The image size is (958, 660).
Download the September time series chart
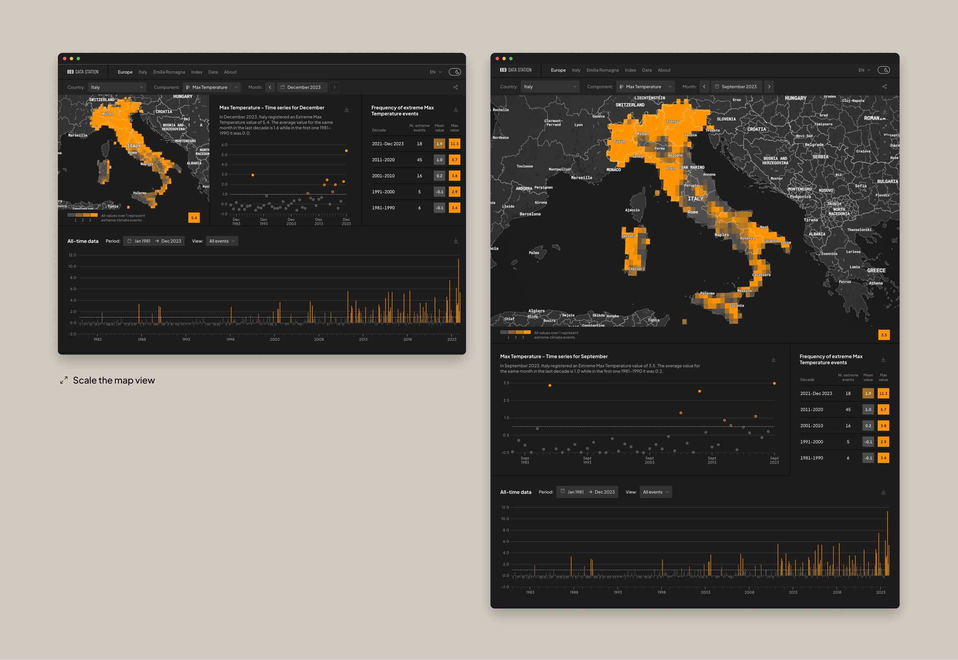point(773,359)
